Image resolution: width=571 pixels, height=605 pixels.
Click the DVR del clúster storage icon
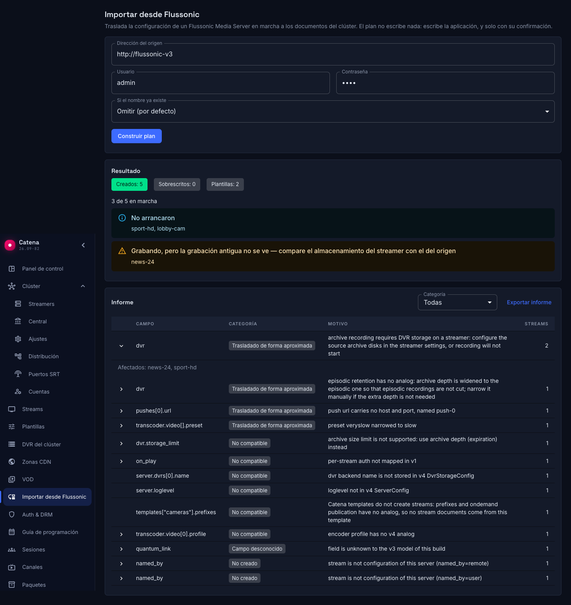tap(12, 444)
